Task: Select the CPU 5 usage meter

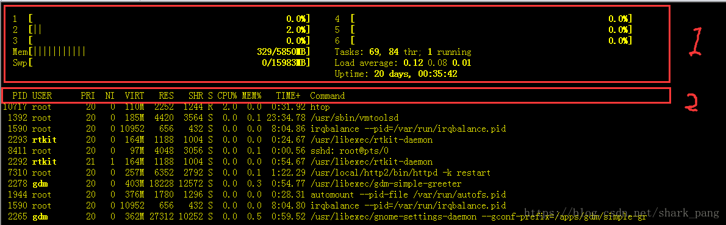Action: click(483, 30)
